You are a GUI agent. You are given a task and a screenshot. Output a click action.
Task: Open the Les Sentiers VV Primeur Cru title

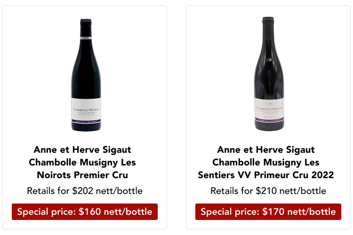pos(266,163)
